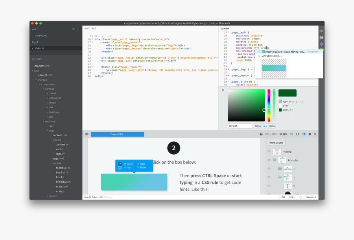This screenshot has width=354, height=240.
Task: Close the inline color picker
Action: click(x=223, y=90)
